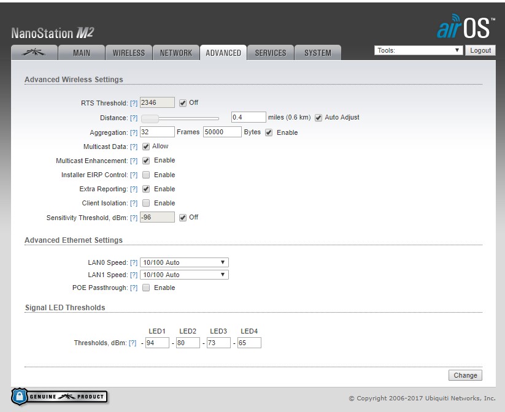505x412 pixels.
Task: Click the LED2 threshold field
Action: pyautogui.click(x=188, y=343)
